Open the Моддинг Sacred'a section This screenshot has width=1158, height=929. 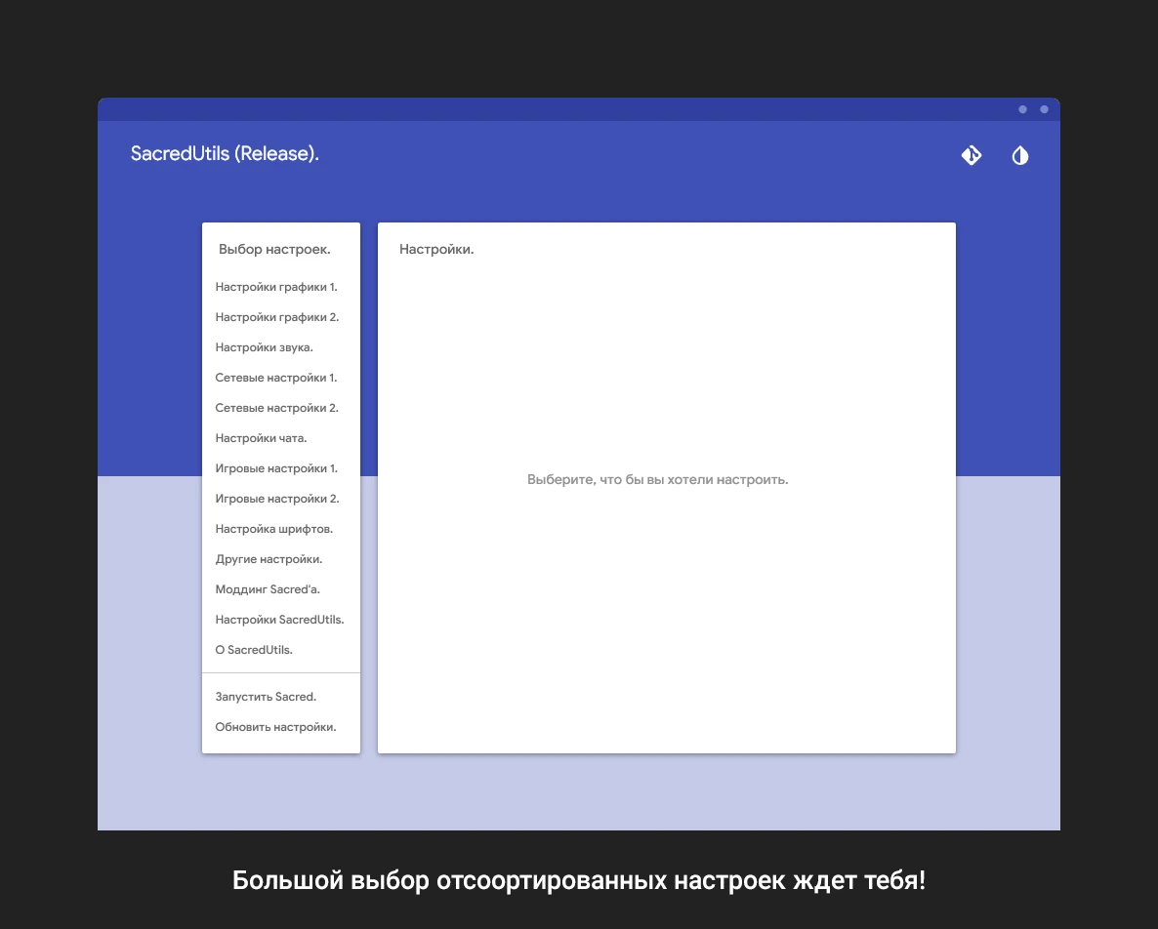point(267,588)
